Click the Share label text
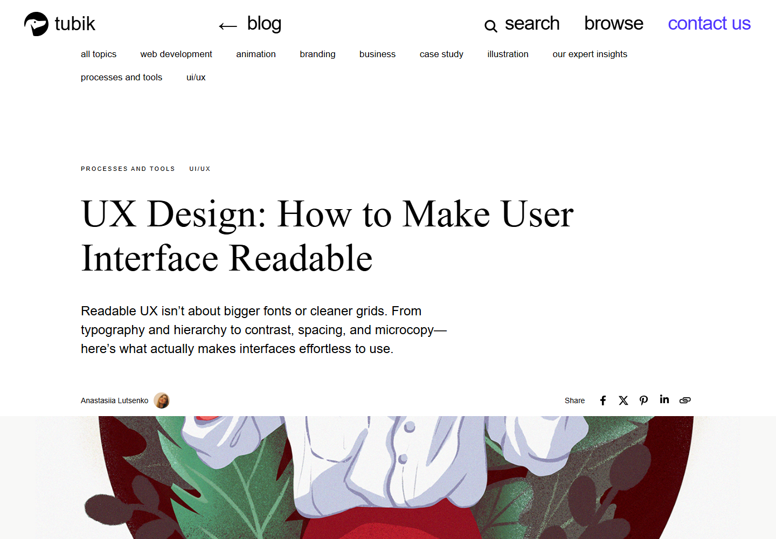Viewport: 776px width, 539px height. pos(574,400)
